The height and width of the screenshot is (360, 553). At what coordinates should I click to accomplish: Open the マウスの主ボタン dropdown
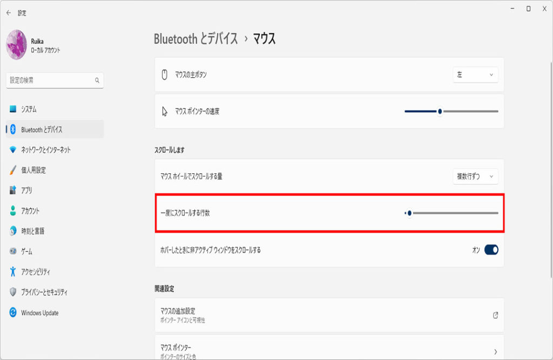click(475, 75)
